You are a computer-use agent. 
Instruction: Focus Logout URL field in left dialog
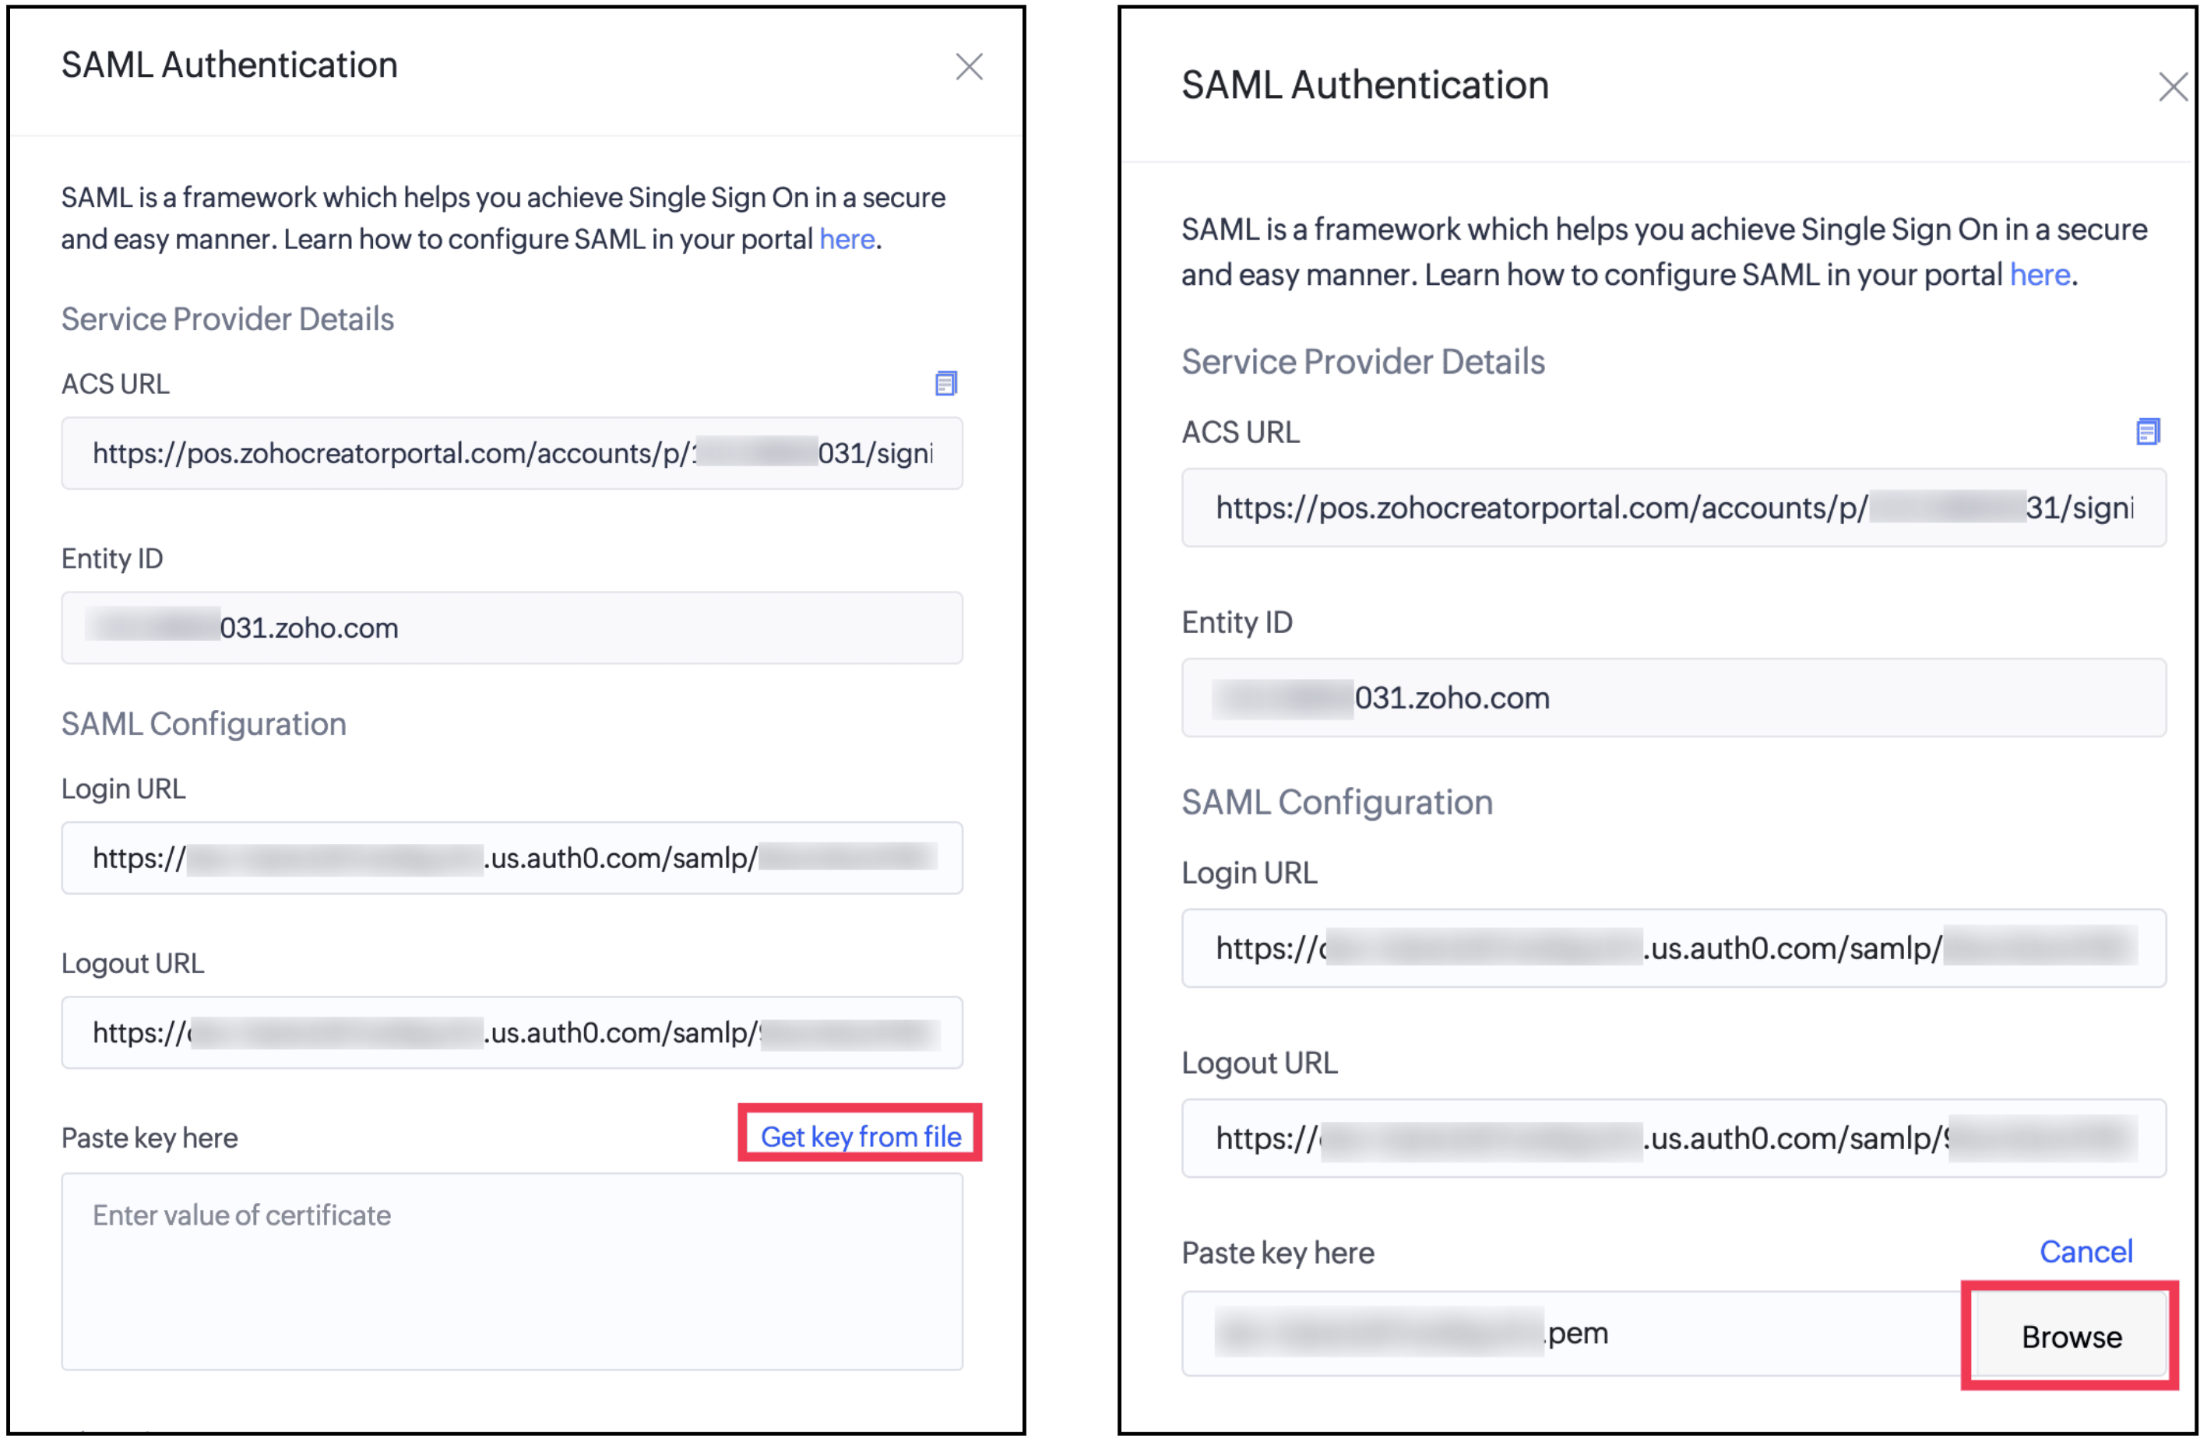(512, 1032)
